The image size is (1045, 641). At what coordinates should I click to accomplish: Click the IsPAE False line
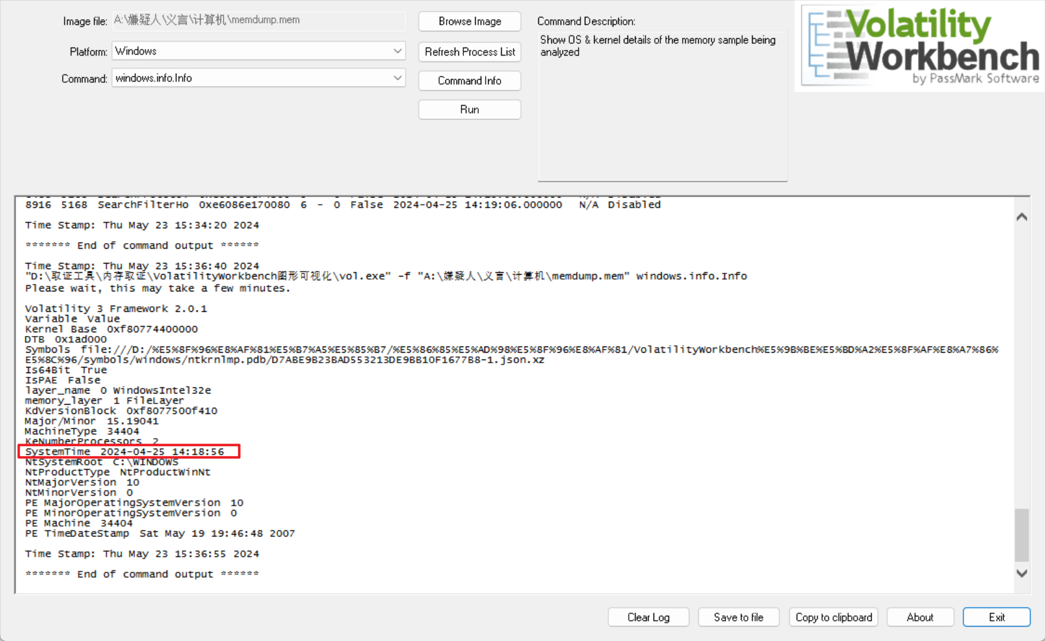[63, 381]
